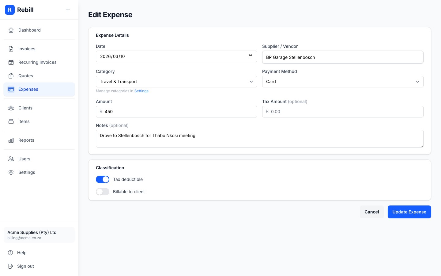Enable the Billable to client toggle
The height and width of the screenshot is (276, 441).
click(x=103, y=192)
